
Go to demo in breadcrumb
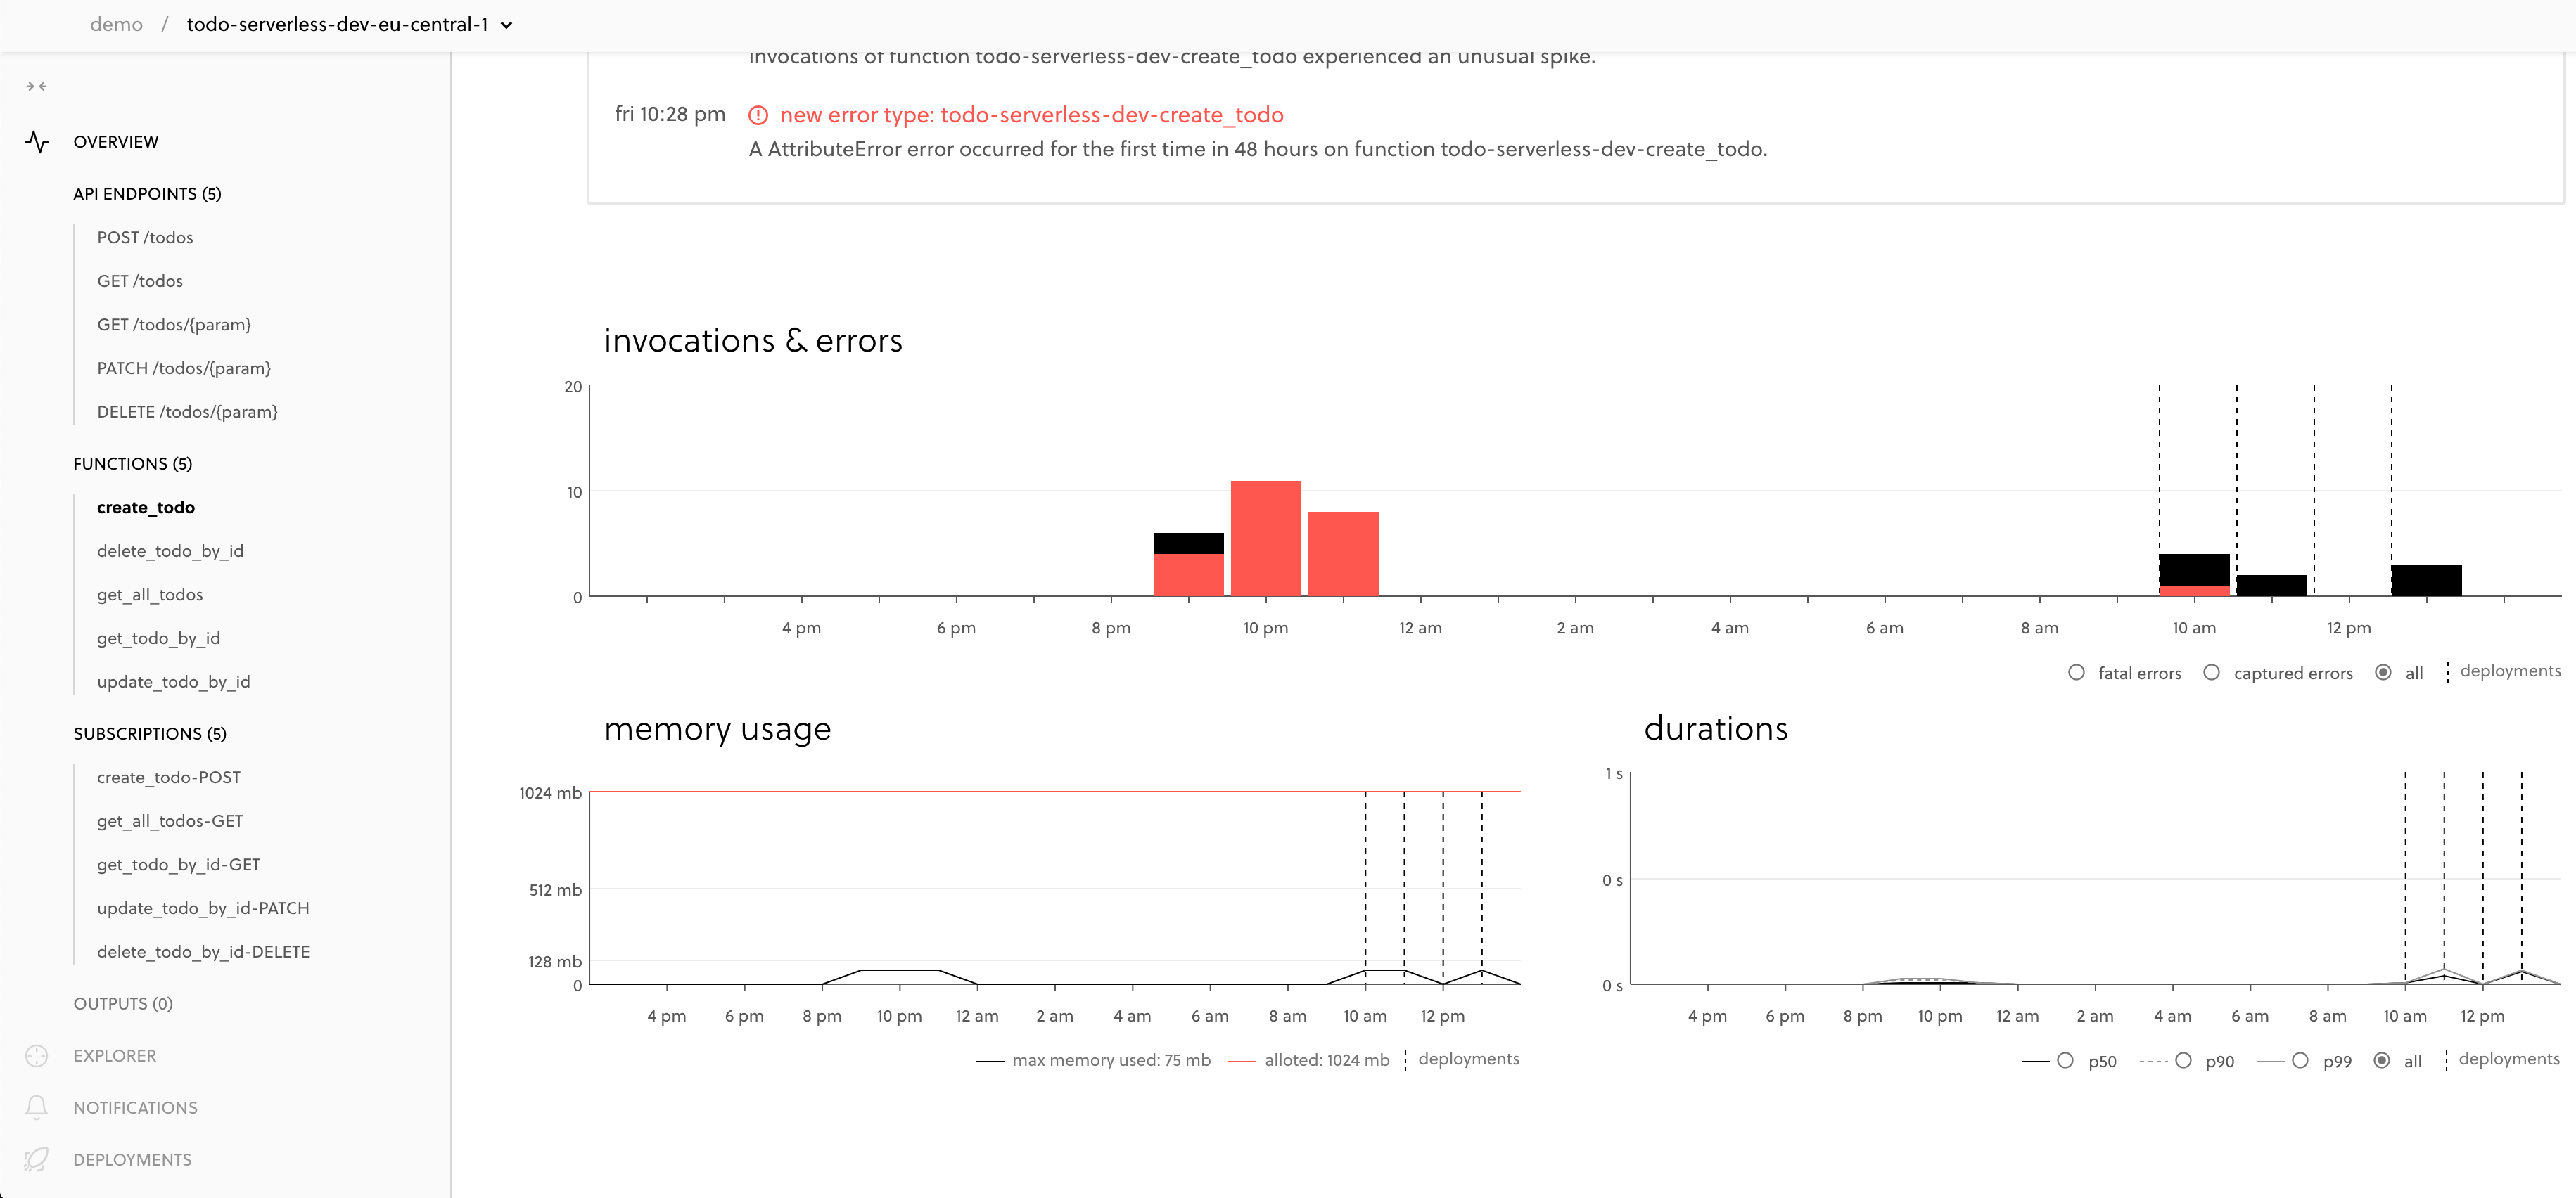pos(116,25)
